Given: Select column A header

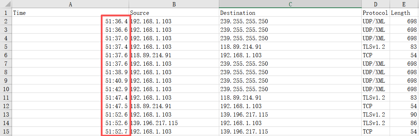Looking at the screenshot, I should (x=71, y=4).
